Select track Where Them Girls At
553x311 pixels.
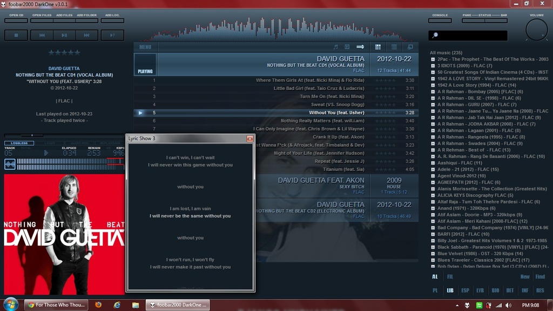click(276, 80)
